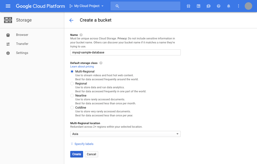
Task: Click the Transfer arrows icon in sidebar
Action: pos(8,44)
